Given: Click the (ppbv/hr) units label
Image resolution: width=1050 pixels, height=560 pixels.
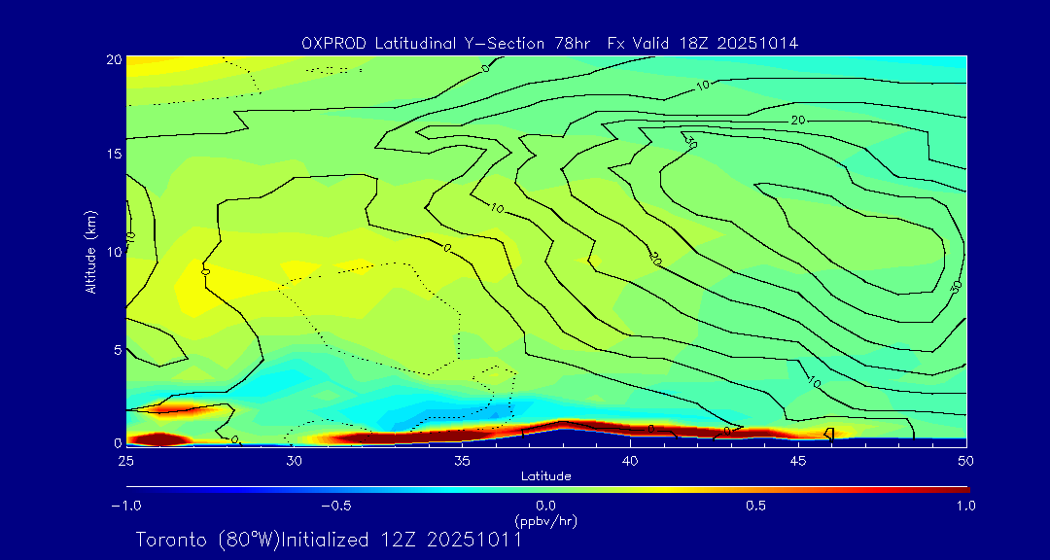Looking at the screenshot, I should pyautogui.click(x=545, y=521).
